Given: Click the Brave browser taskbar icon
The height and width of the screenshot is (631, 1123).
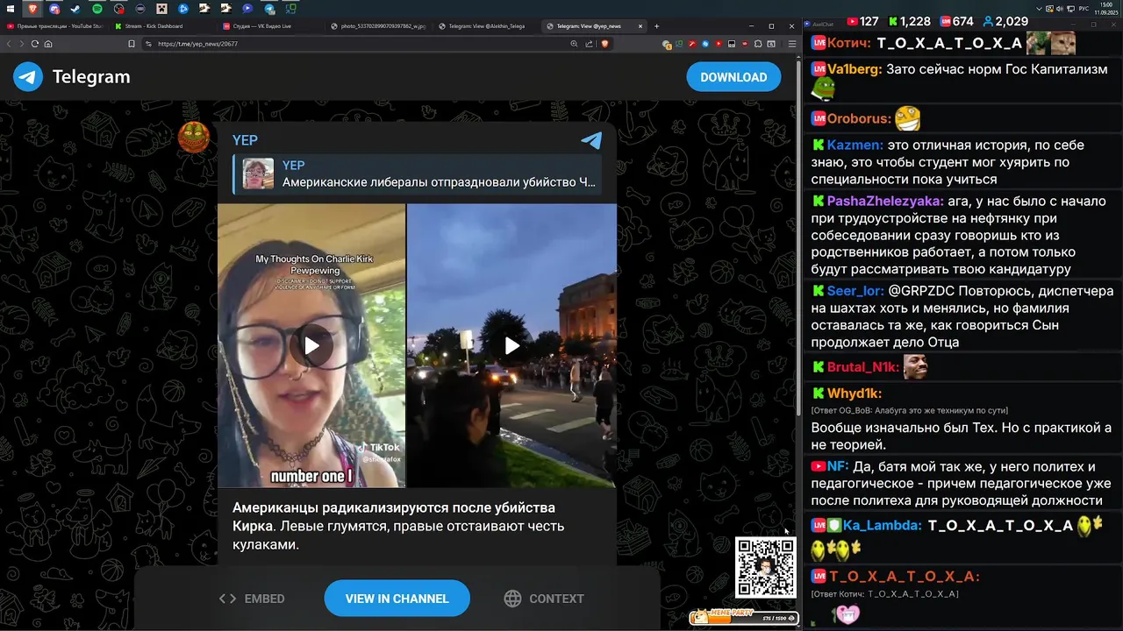Looking at the screenshot, I should [33, 9].
